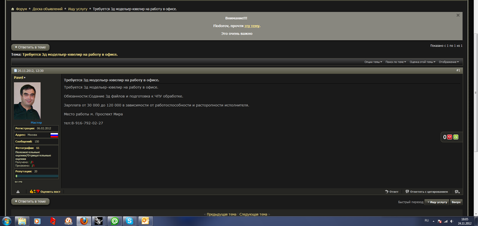Click the forum home icon in breadcrumb
Viewport: 478px width, 226px height.
[x=13, y=9]
